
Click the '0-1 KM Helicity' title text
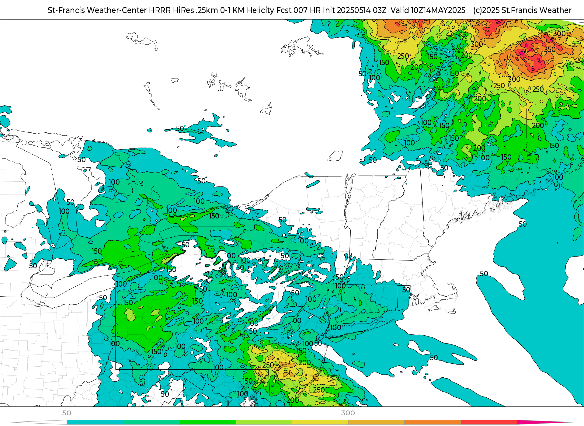[x=247, y=10]
